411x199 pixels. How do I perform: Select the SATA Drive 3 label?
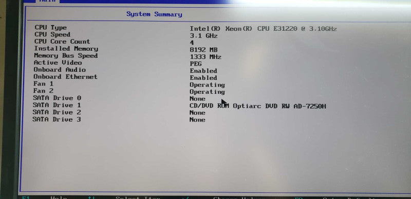pos(57,120)
